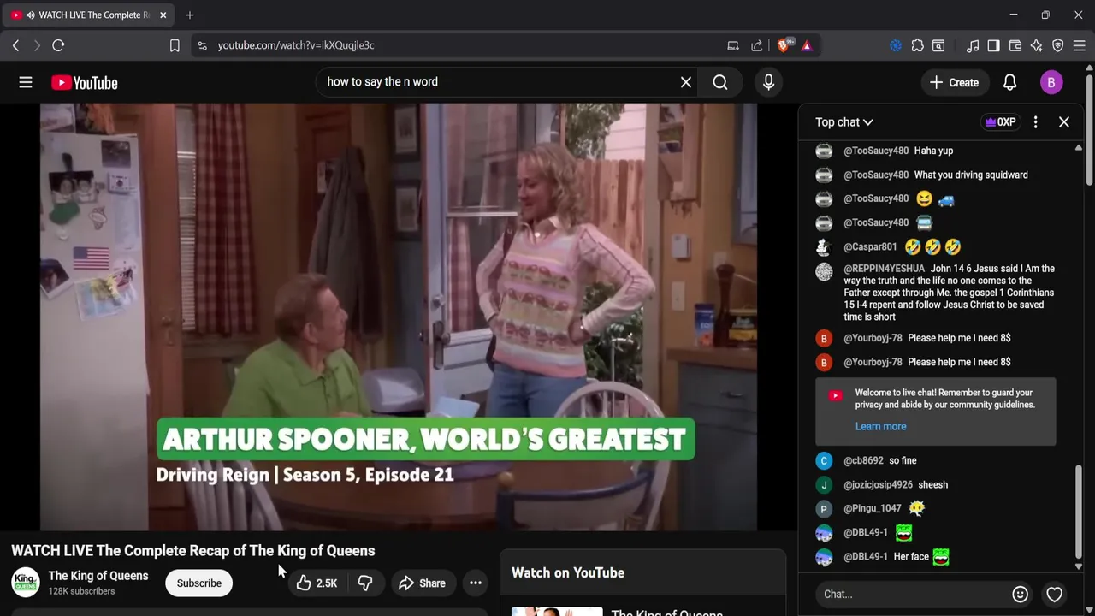Open a new browser tab
Image resolution: width=1095 pixels, height=616 pixels.
pos(190,15)
